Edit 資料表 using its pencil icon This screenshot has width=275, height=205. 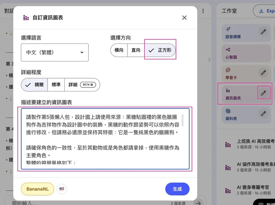(263, 113)
